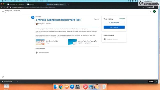160x90 pixels.
Task: Click the browser forward arrow
Action: click(x=4, y=7)
